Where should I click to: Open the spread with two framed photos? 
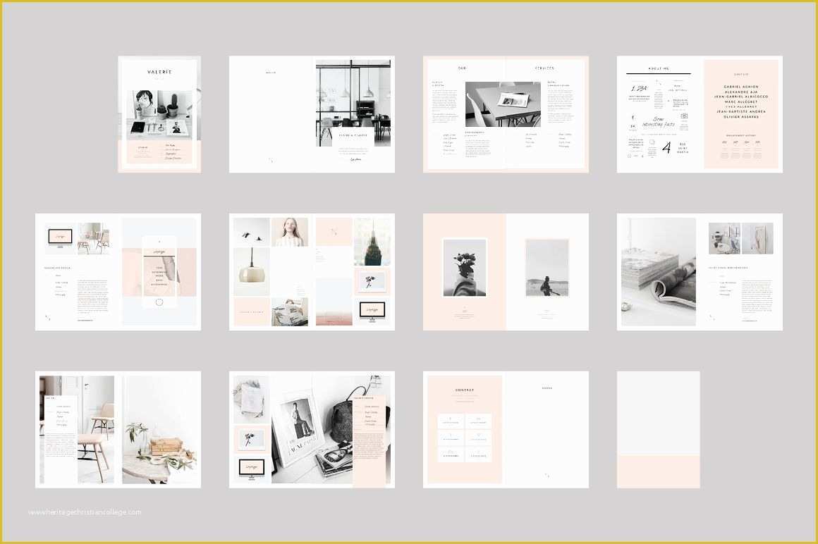pyautogui.click(x=506, y=271)
